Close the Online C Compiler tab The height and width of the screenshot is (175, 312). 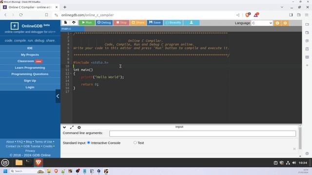point(57,7)
